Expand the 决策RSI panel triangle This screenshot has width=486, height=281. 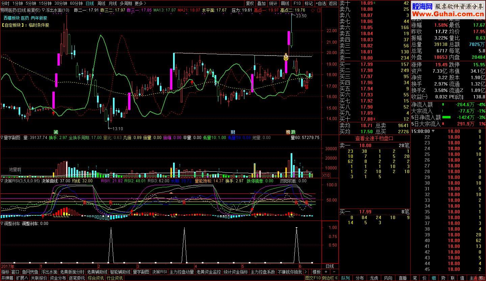point(2,181)
